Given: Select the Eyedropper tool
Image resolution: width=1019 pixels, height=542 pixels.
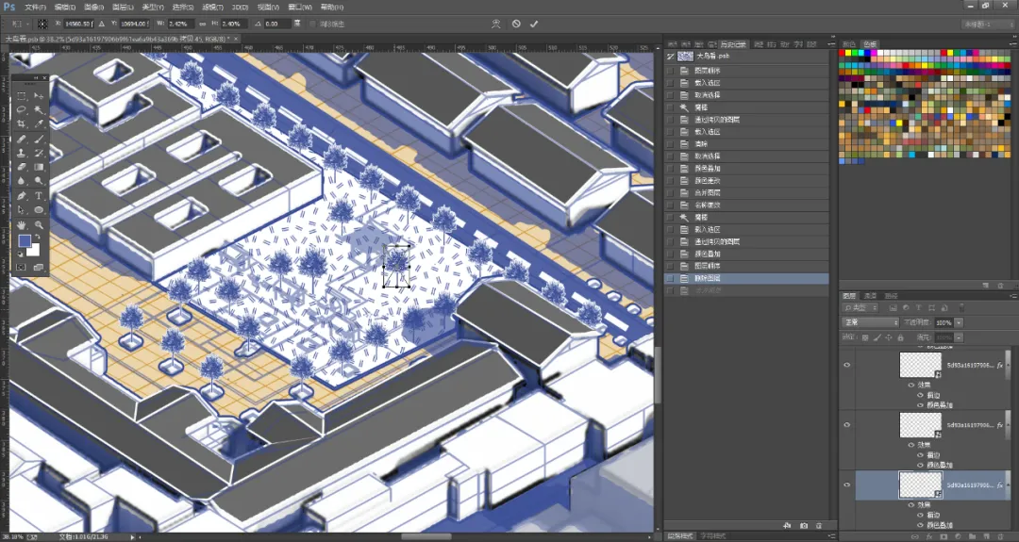Looking at the screenshot, I should tap(39, 124).
